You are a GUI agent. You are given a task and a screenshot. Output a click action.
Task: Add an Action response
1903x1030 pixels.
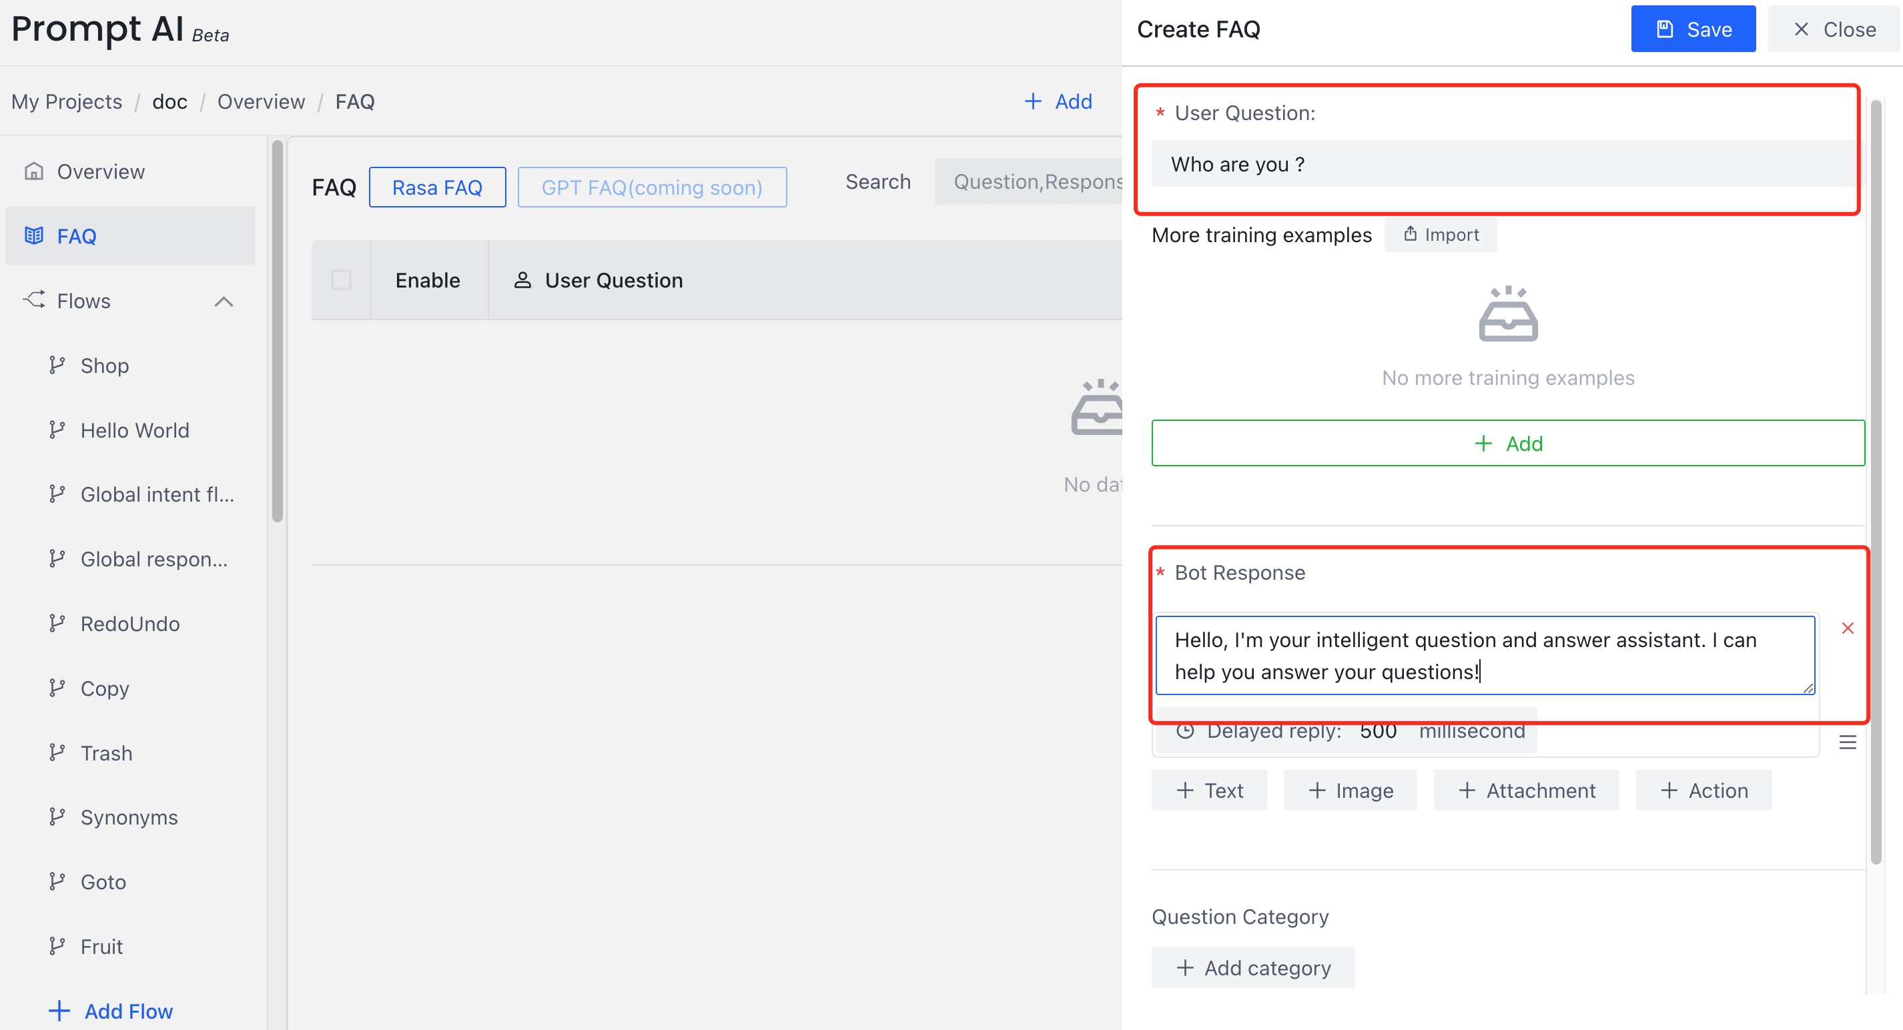tap(1703, 790)
